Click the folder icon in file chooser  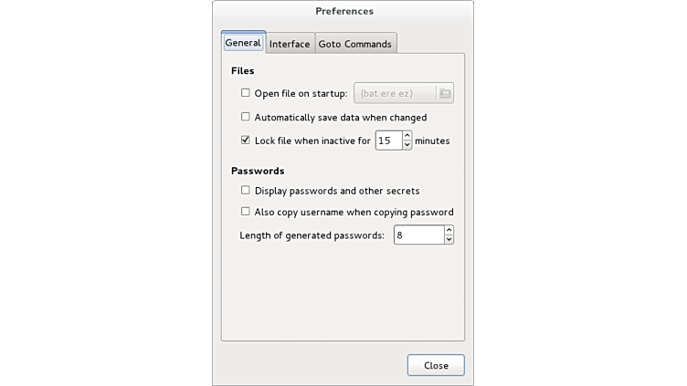pos(444,93)
